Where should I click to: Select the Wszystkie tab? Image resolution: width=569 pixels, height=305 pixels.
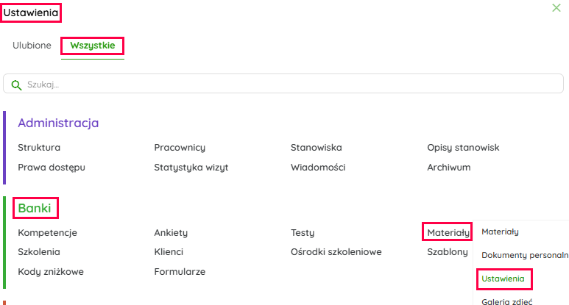coord(93,46)
